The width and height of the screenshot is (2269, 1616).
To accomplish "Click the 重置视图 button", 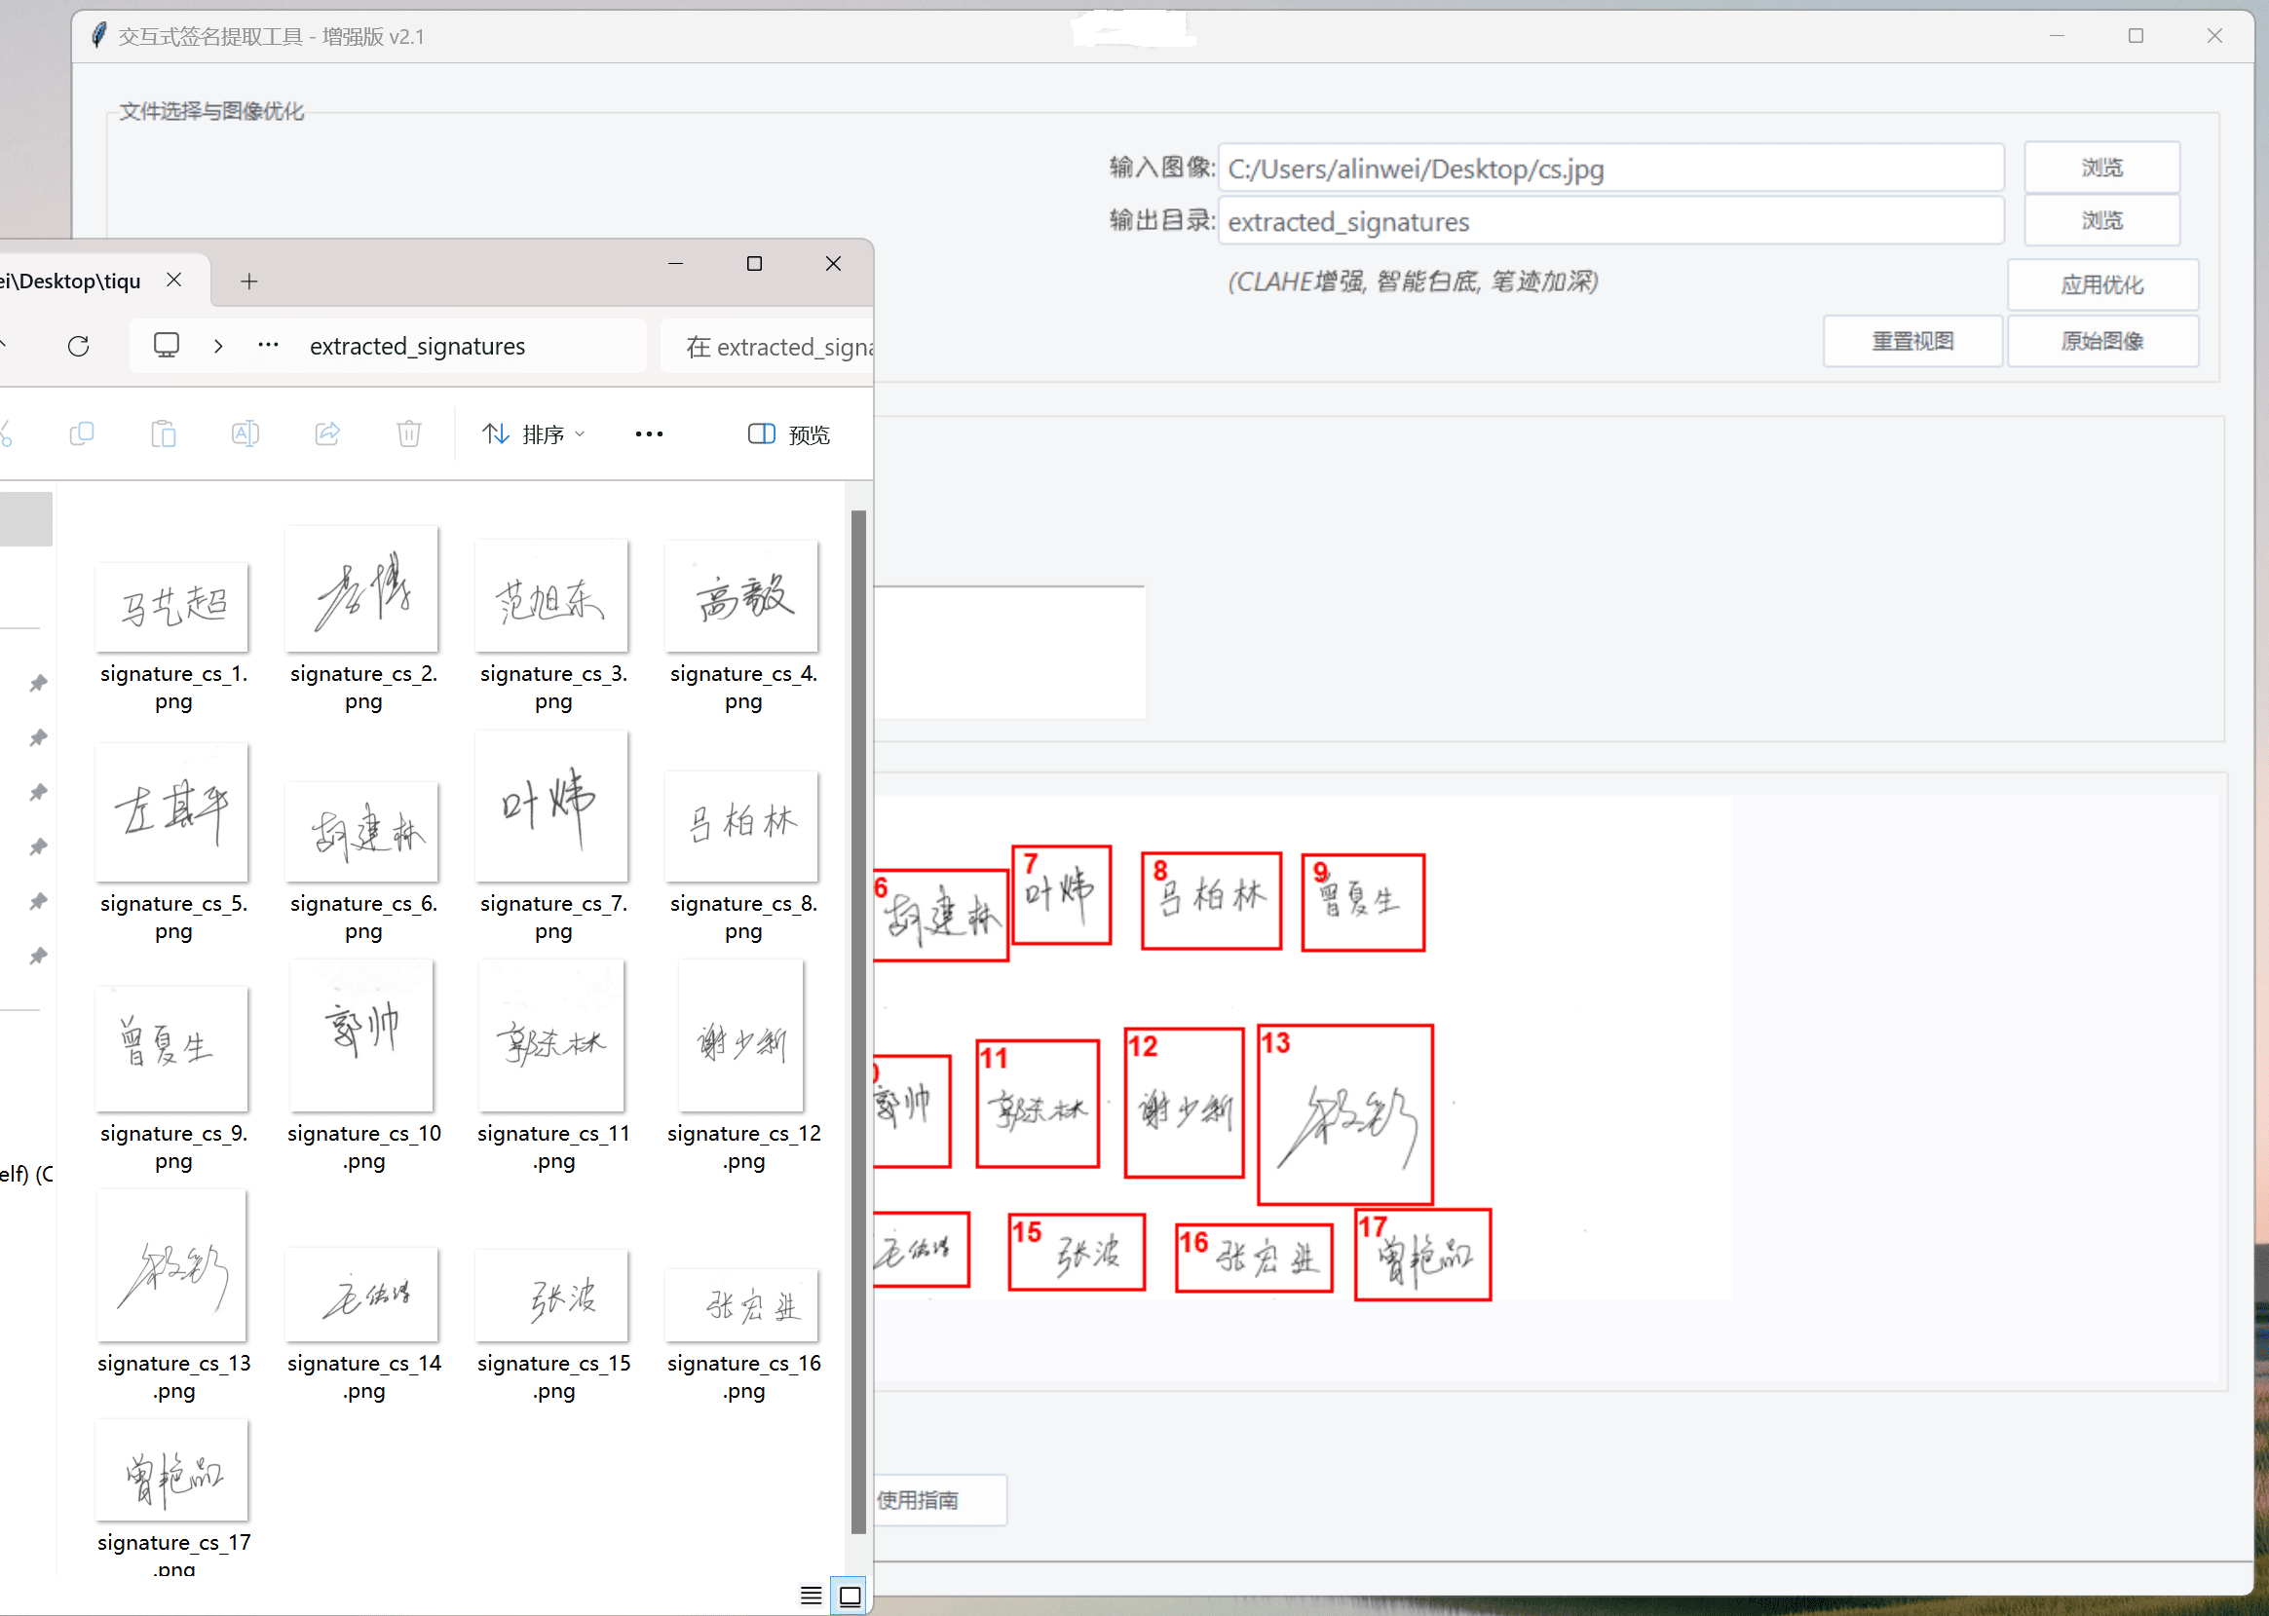I will [1911, 341].
